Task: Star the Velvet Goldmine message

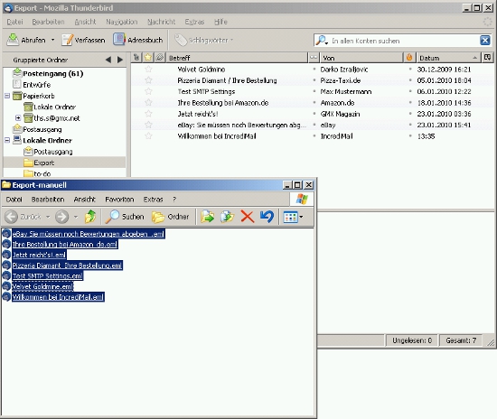Action: (148, 69)
